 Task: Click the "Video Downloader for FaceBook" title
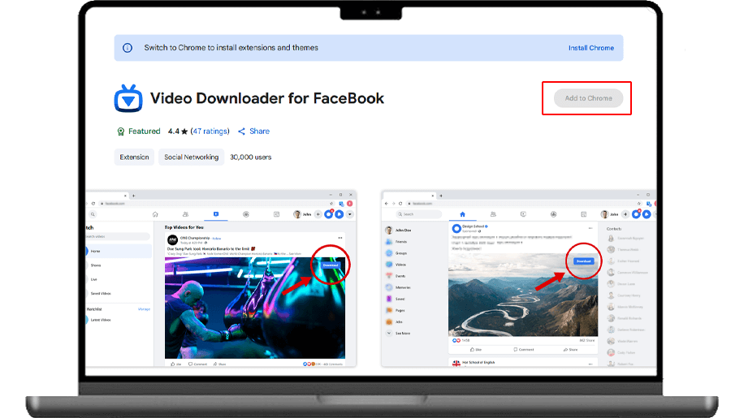pos(267,98)
